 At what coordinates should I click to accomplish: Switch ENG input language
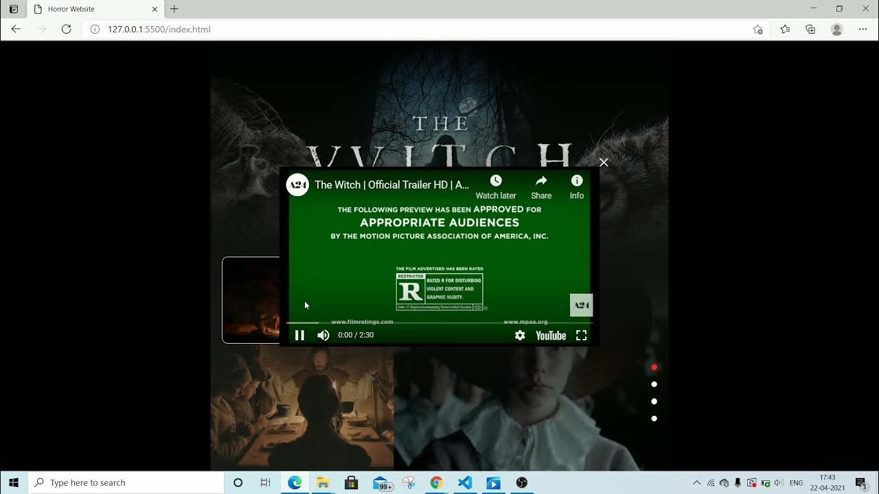point(796,482)
